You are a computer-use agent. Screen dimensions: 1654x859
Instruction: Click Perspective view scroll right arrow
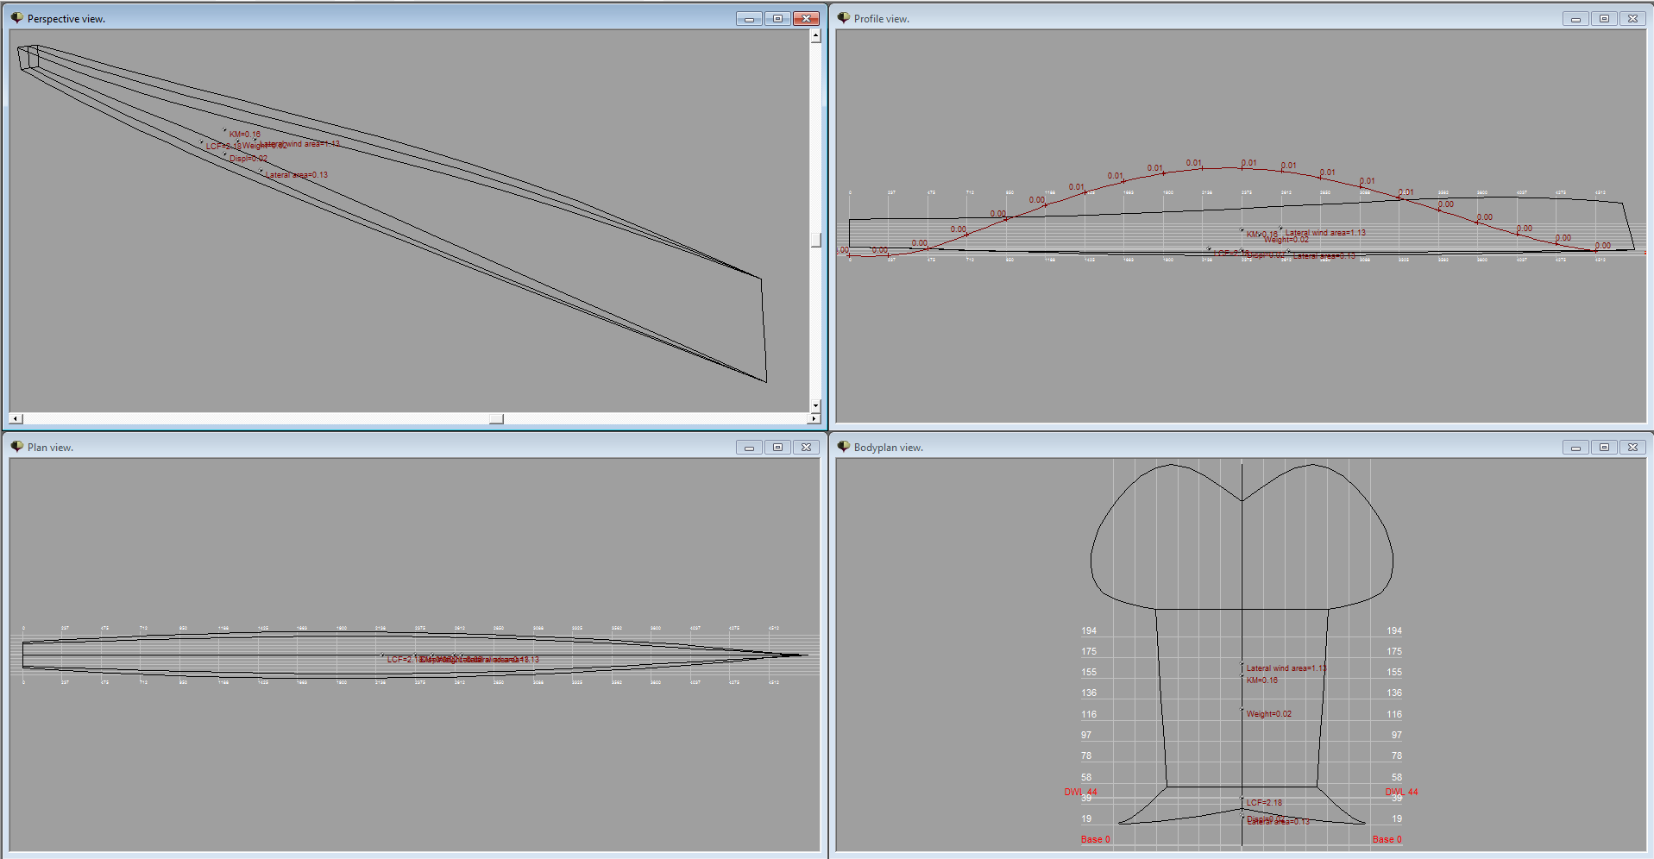click(x=813, y=418)
